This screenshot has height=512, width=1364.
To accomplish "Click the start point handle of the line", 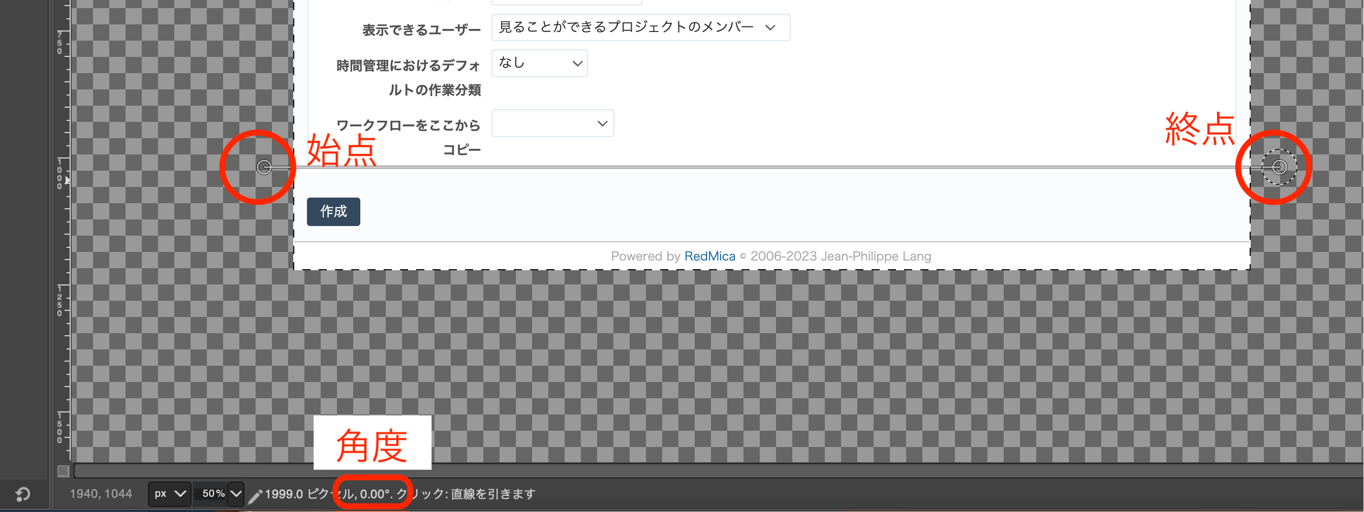I will (x=264, y=167).
